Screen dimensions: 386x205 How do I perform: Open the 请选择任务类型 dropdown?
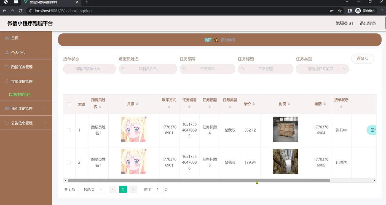point(322,69)
